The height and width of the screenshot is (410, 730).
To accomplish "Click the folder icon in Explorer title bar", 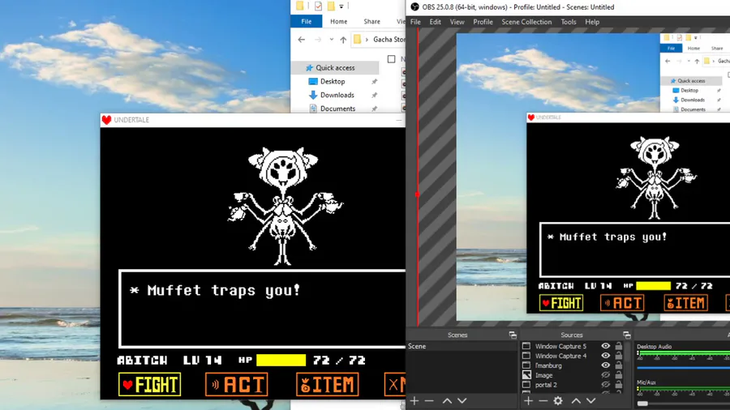I will 300,6.
